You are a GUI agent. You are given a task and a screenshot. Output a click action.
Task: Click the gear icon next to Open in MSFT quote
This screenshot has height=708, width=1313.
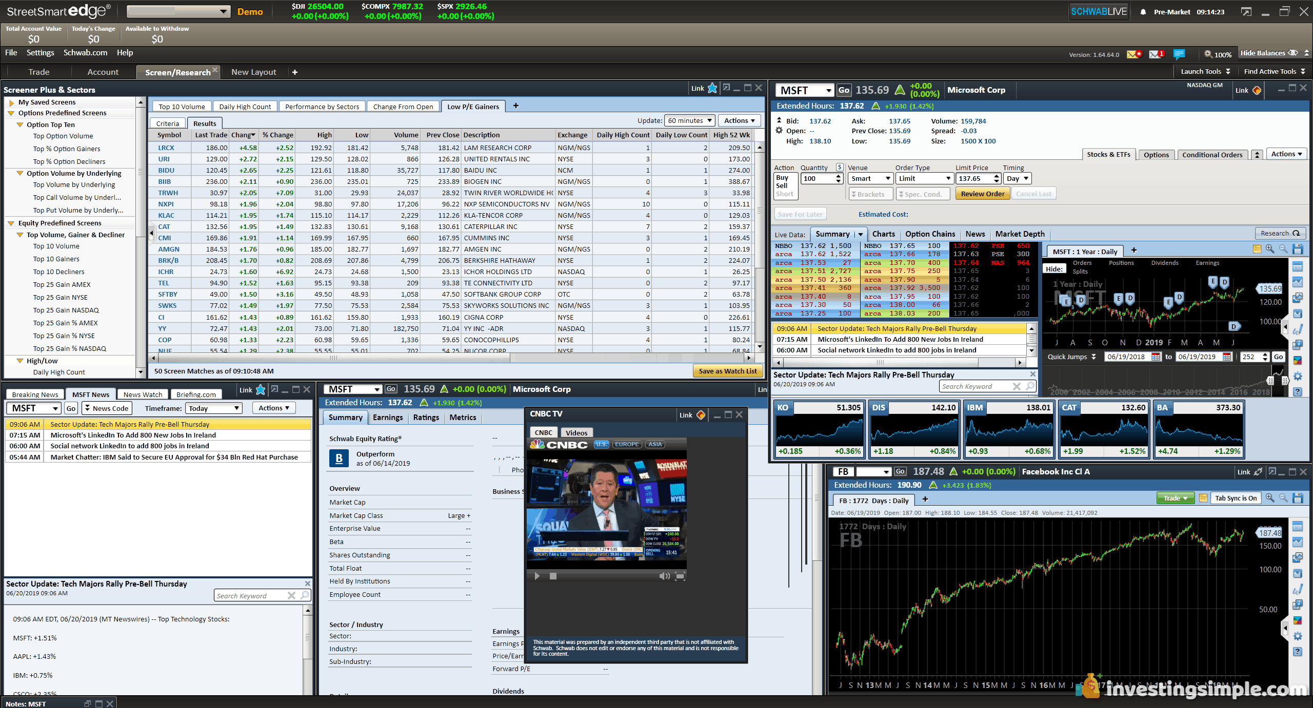(x=779, y=131)
